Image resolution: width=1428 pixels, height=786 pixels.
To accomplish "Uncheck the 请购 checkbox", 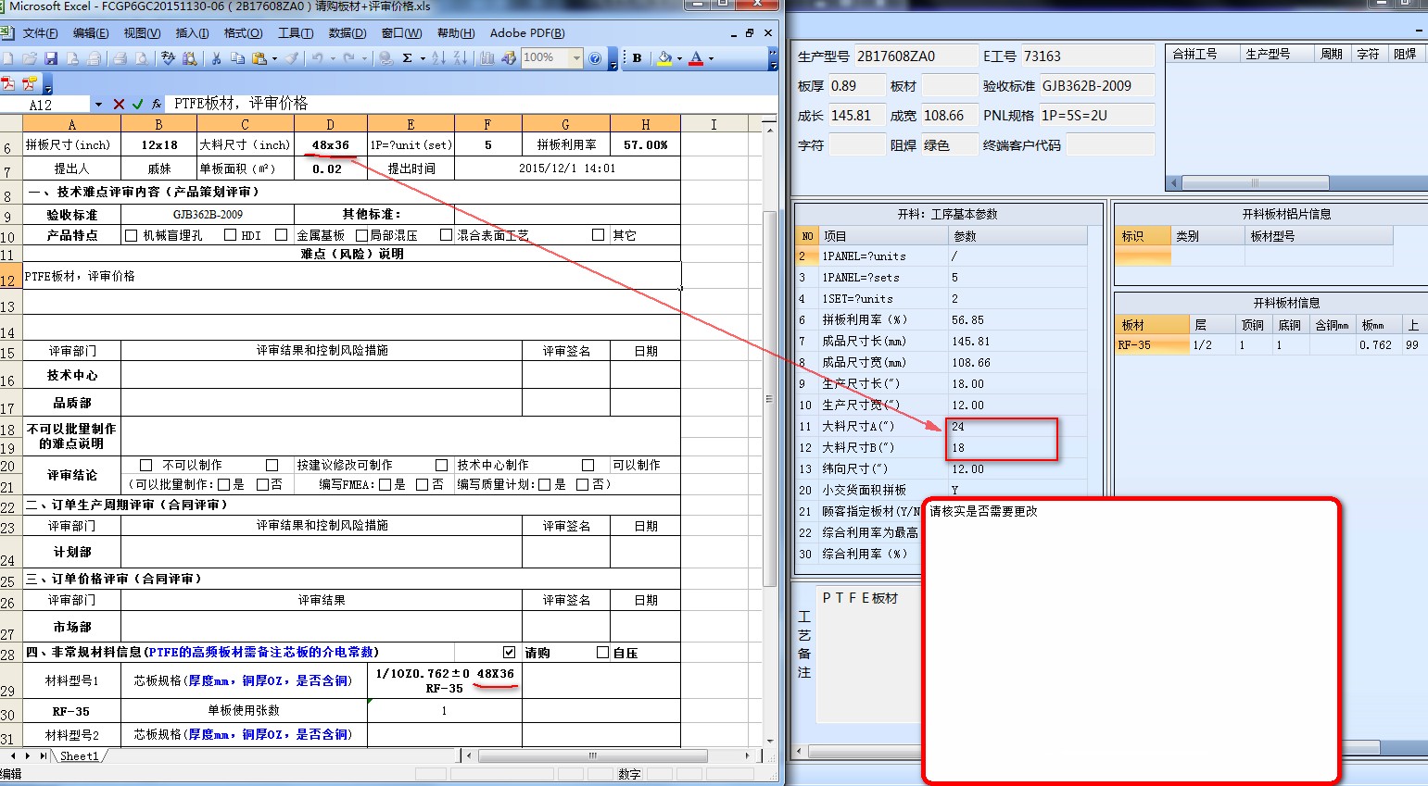I will tap(509, 652).
